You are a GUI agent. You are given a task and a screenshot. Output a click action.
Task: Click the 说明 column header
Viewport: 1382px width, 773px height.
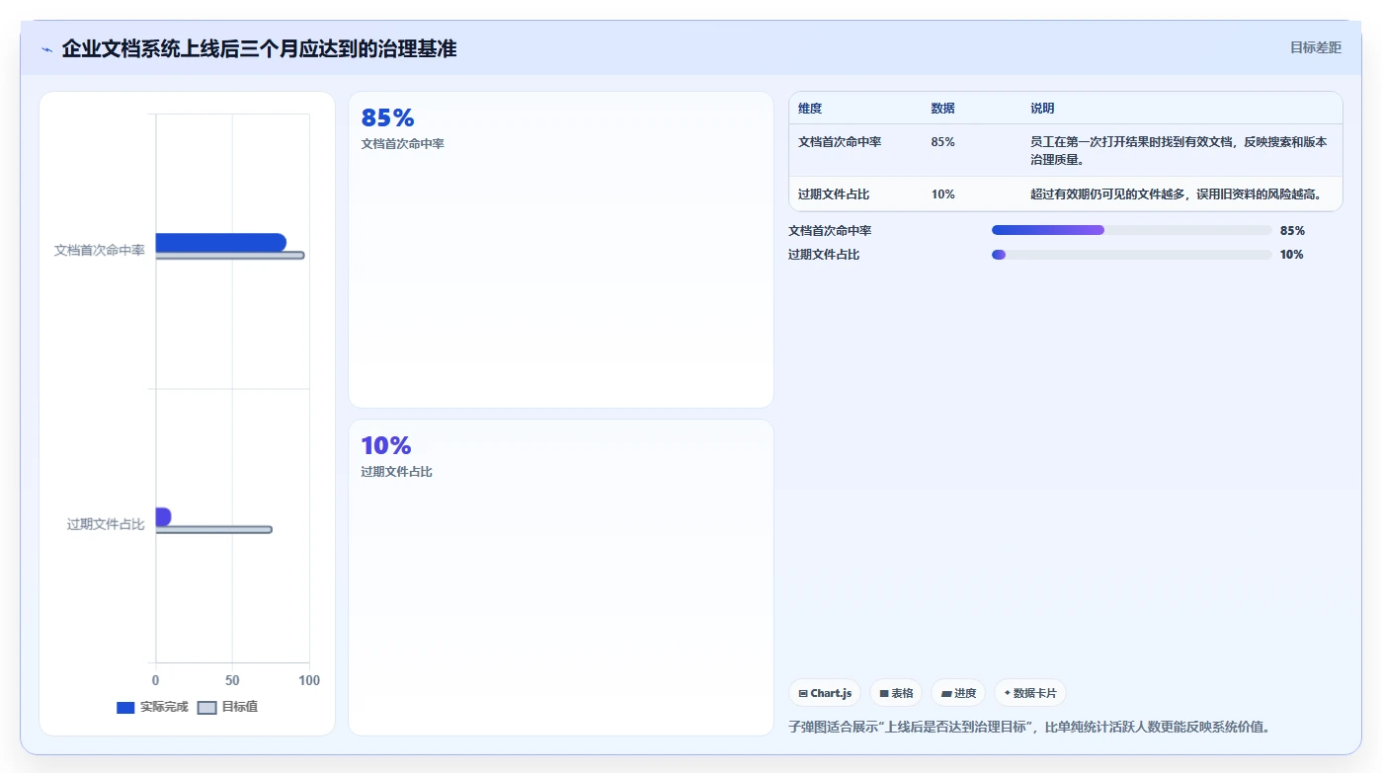point(1042,109)
